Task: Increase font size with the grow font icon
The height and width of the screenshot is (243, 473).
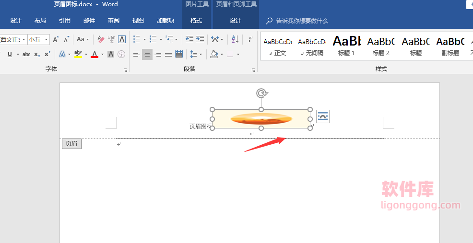Action: coord(56,39)
